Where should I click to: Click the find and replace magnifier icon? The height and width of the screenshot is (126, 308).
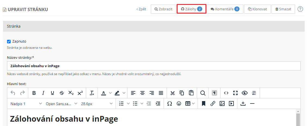pyautogui.click(x=203, y=93)
